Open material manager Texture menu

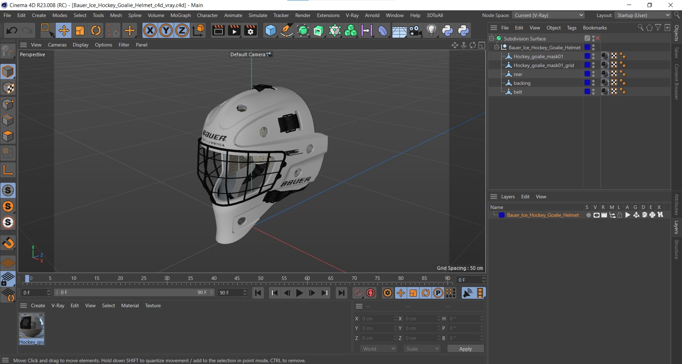click(153, 305)
